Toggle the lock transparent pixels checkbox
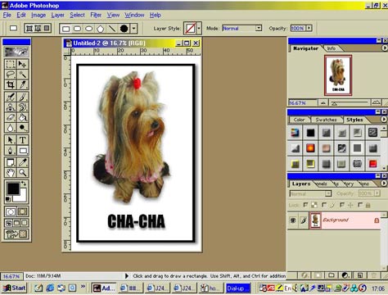This screenshot has width=388, height=295. coord(306,205)
